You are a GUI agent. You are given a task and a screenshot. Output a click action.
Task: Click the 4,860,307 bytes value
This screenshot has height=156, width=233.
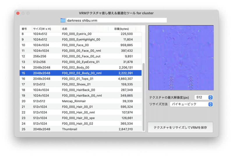pos(126,79)
